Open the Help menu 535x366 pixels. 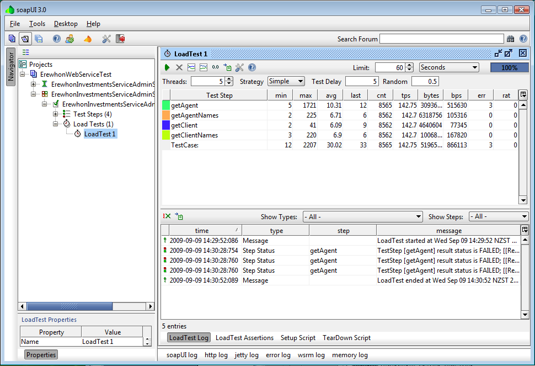[x=93, y=24]
